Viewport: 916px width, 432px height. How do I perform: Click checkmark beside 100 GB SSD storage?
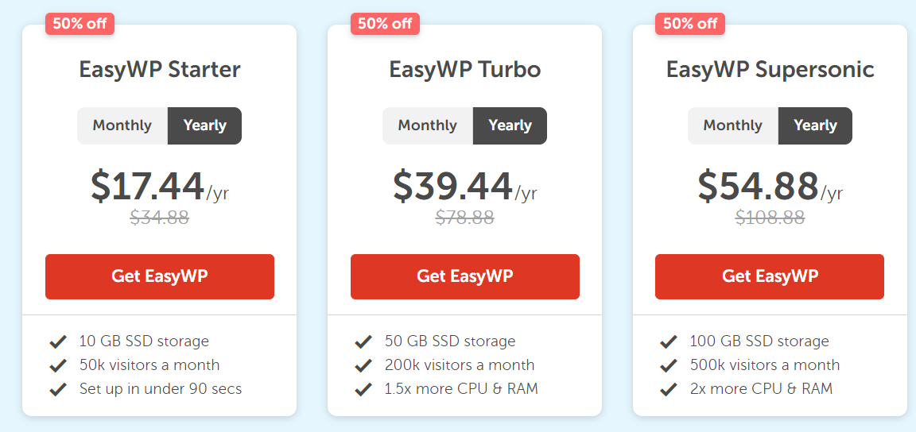[x=668, y=341]
